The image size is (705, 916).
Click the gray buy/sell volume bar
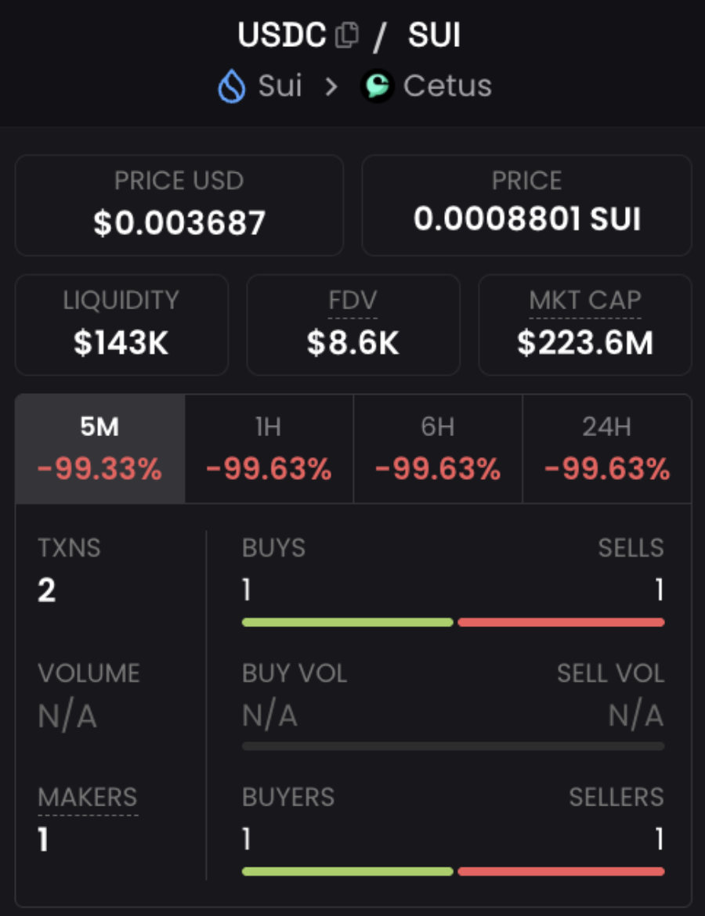[x=453, y=747]
